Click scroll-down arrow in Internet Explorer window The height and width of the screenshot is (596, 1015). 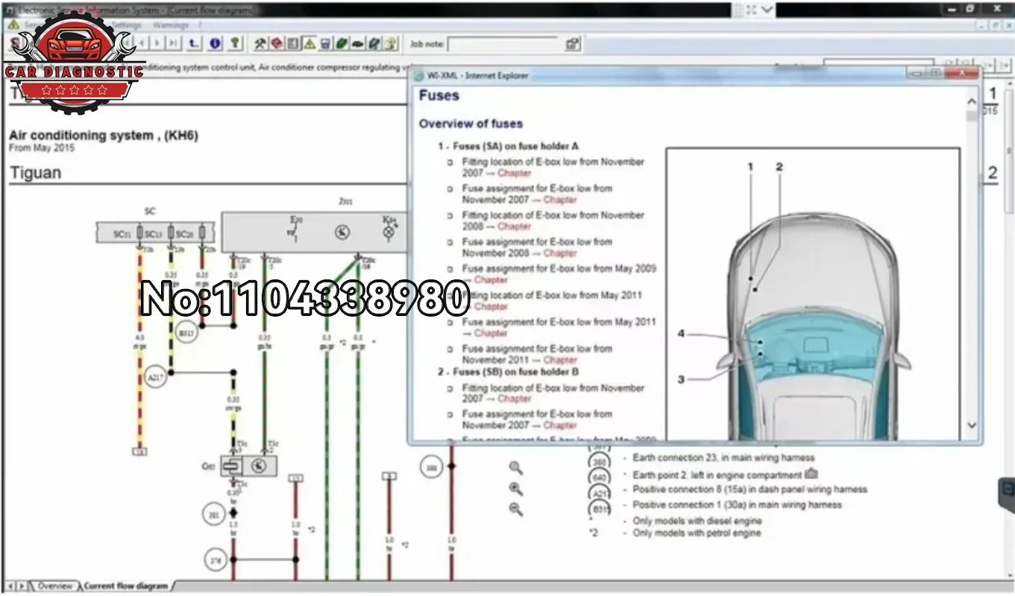pos(971,425)
